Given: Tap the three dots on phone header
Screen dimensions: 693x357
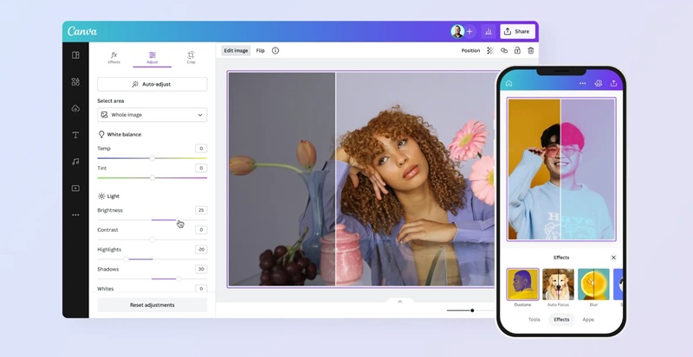Looking at the screenshot, I should point(582,83).
